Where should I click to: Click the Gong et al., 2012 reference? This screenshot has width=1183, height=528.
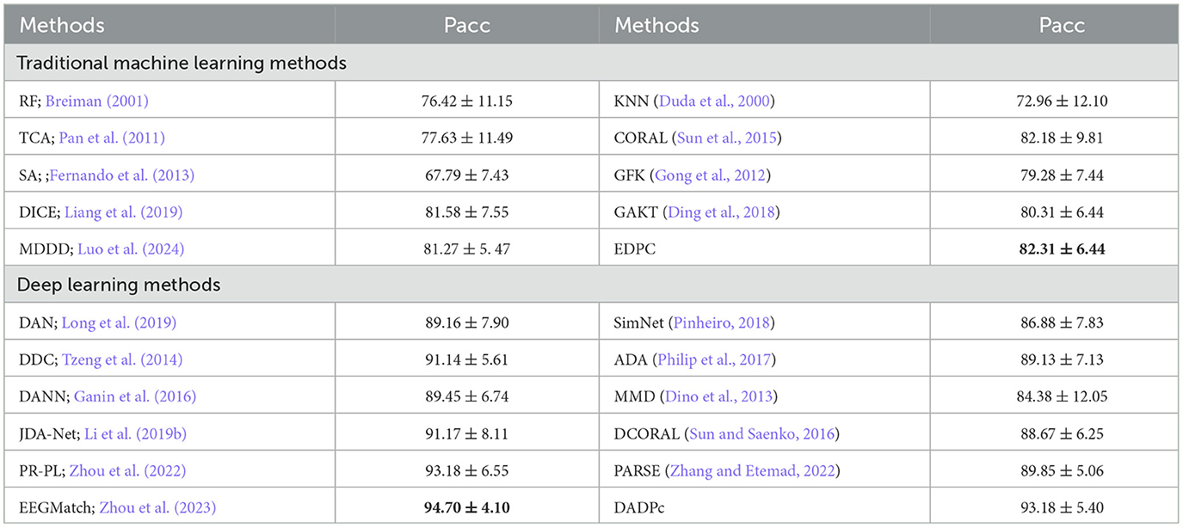(x=711, y=175)
